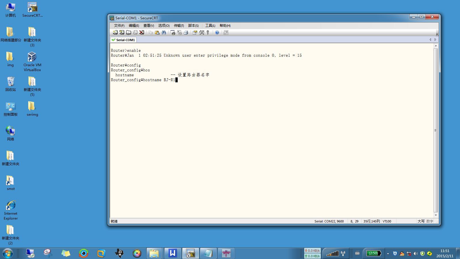460x259 pixels.
Task: Select SecureCRT desktop shortcut
Action: pyautogui.click(x=32, y=10)
